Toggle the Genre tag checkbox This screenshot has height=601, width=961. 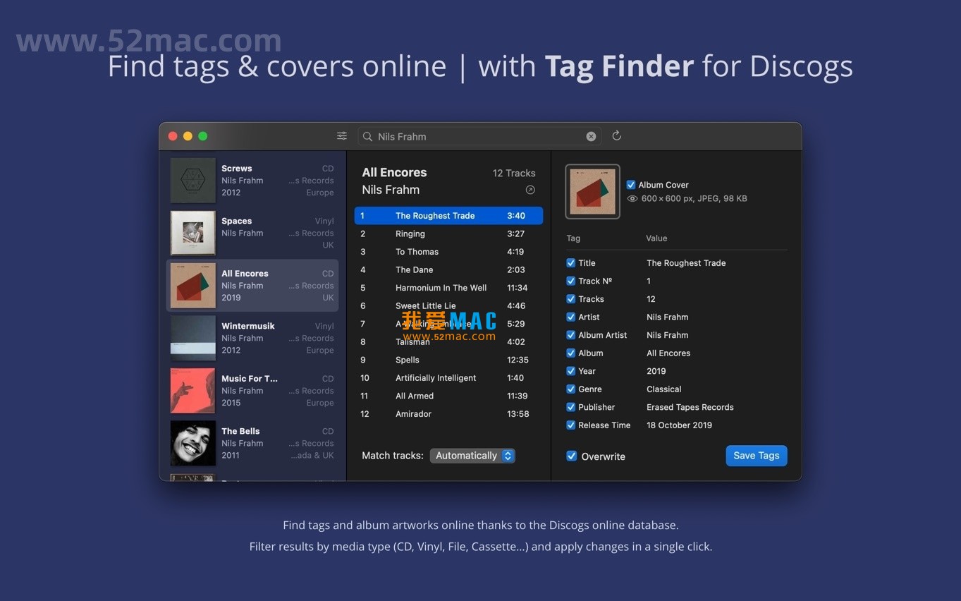click(571, 389)
